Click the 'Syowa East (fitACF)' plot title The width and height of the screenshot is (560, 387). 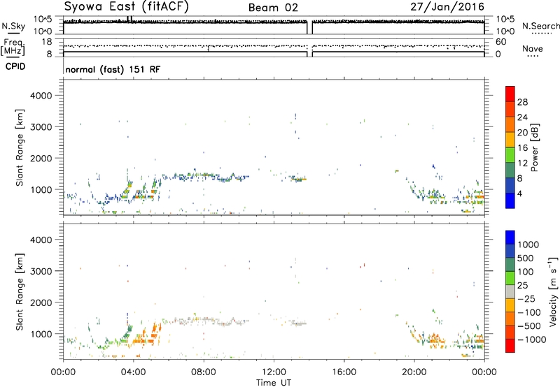click(x=127, y=6)
